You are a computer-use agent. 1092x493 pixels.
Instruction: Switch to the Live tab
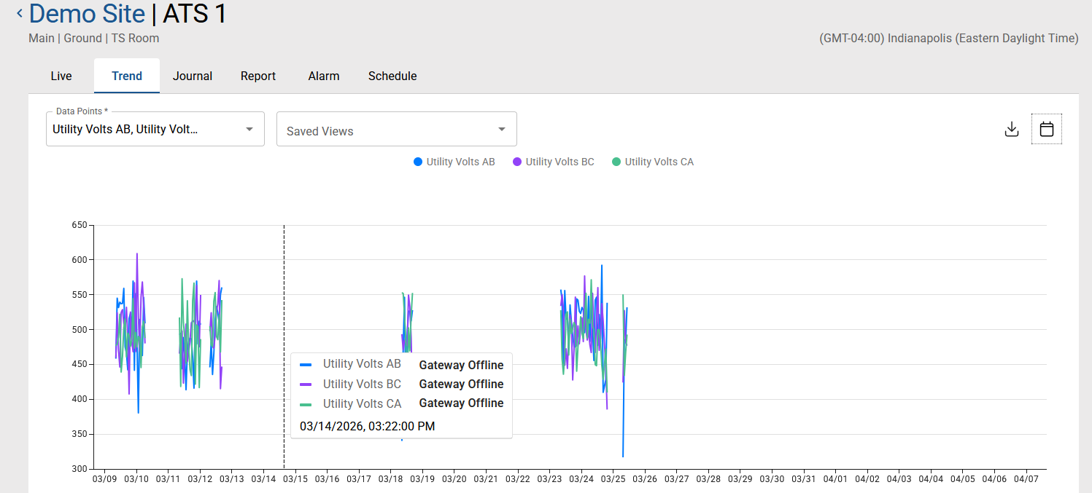[61, 76]
